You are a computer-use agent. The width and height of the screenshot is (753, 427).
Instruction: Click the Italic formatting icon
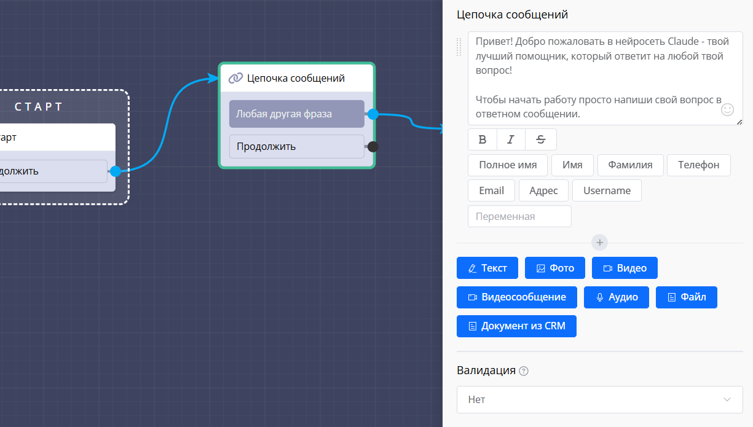(x=511, y=139)
